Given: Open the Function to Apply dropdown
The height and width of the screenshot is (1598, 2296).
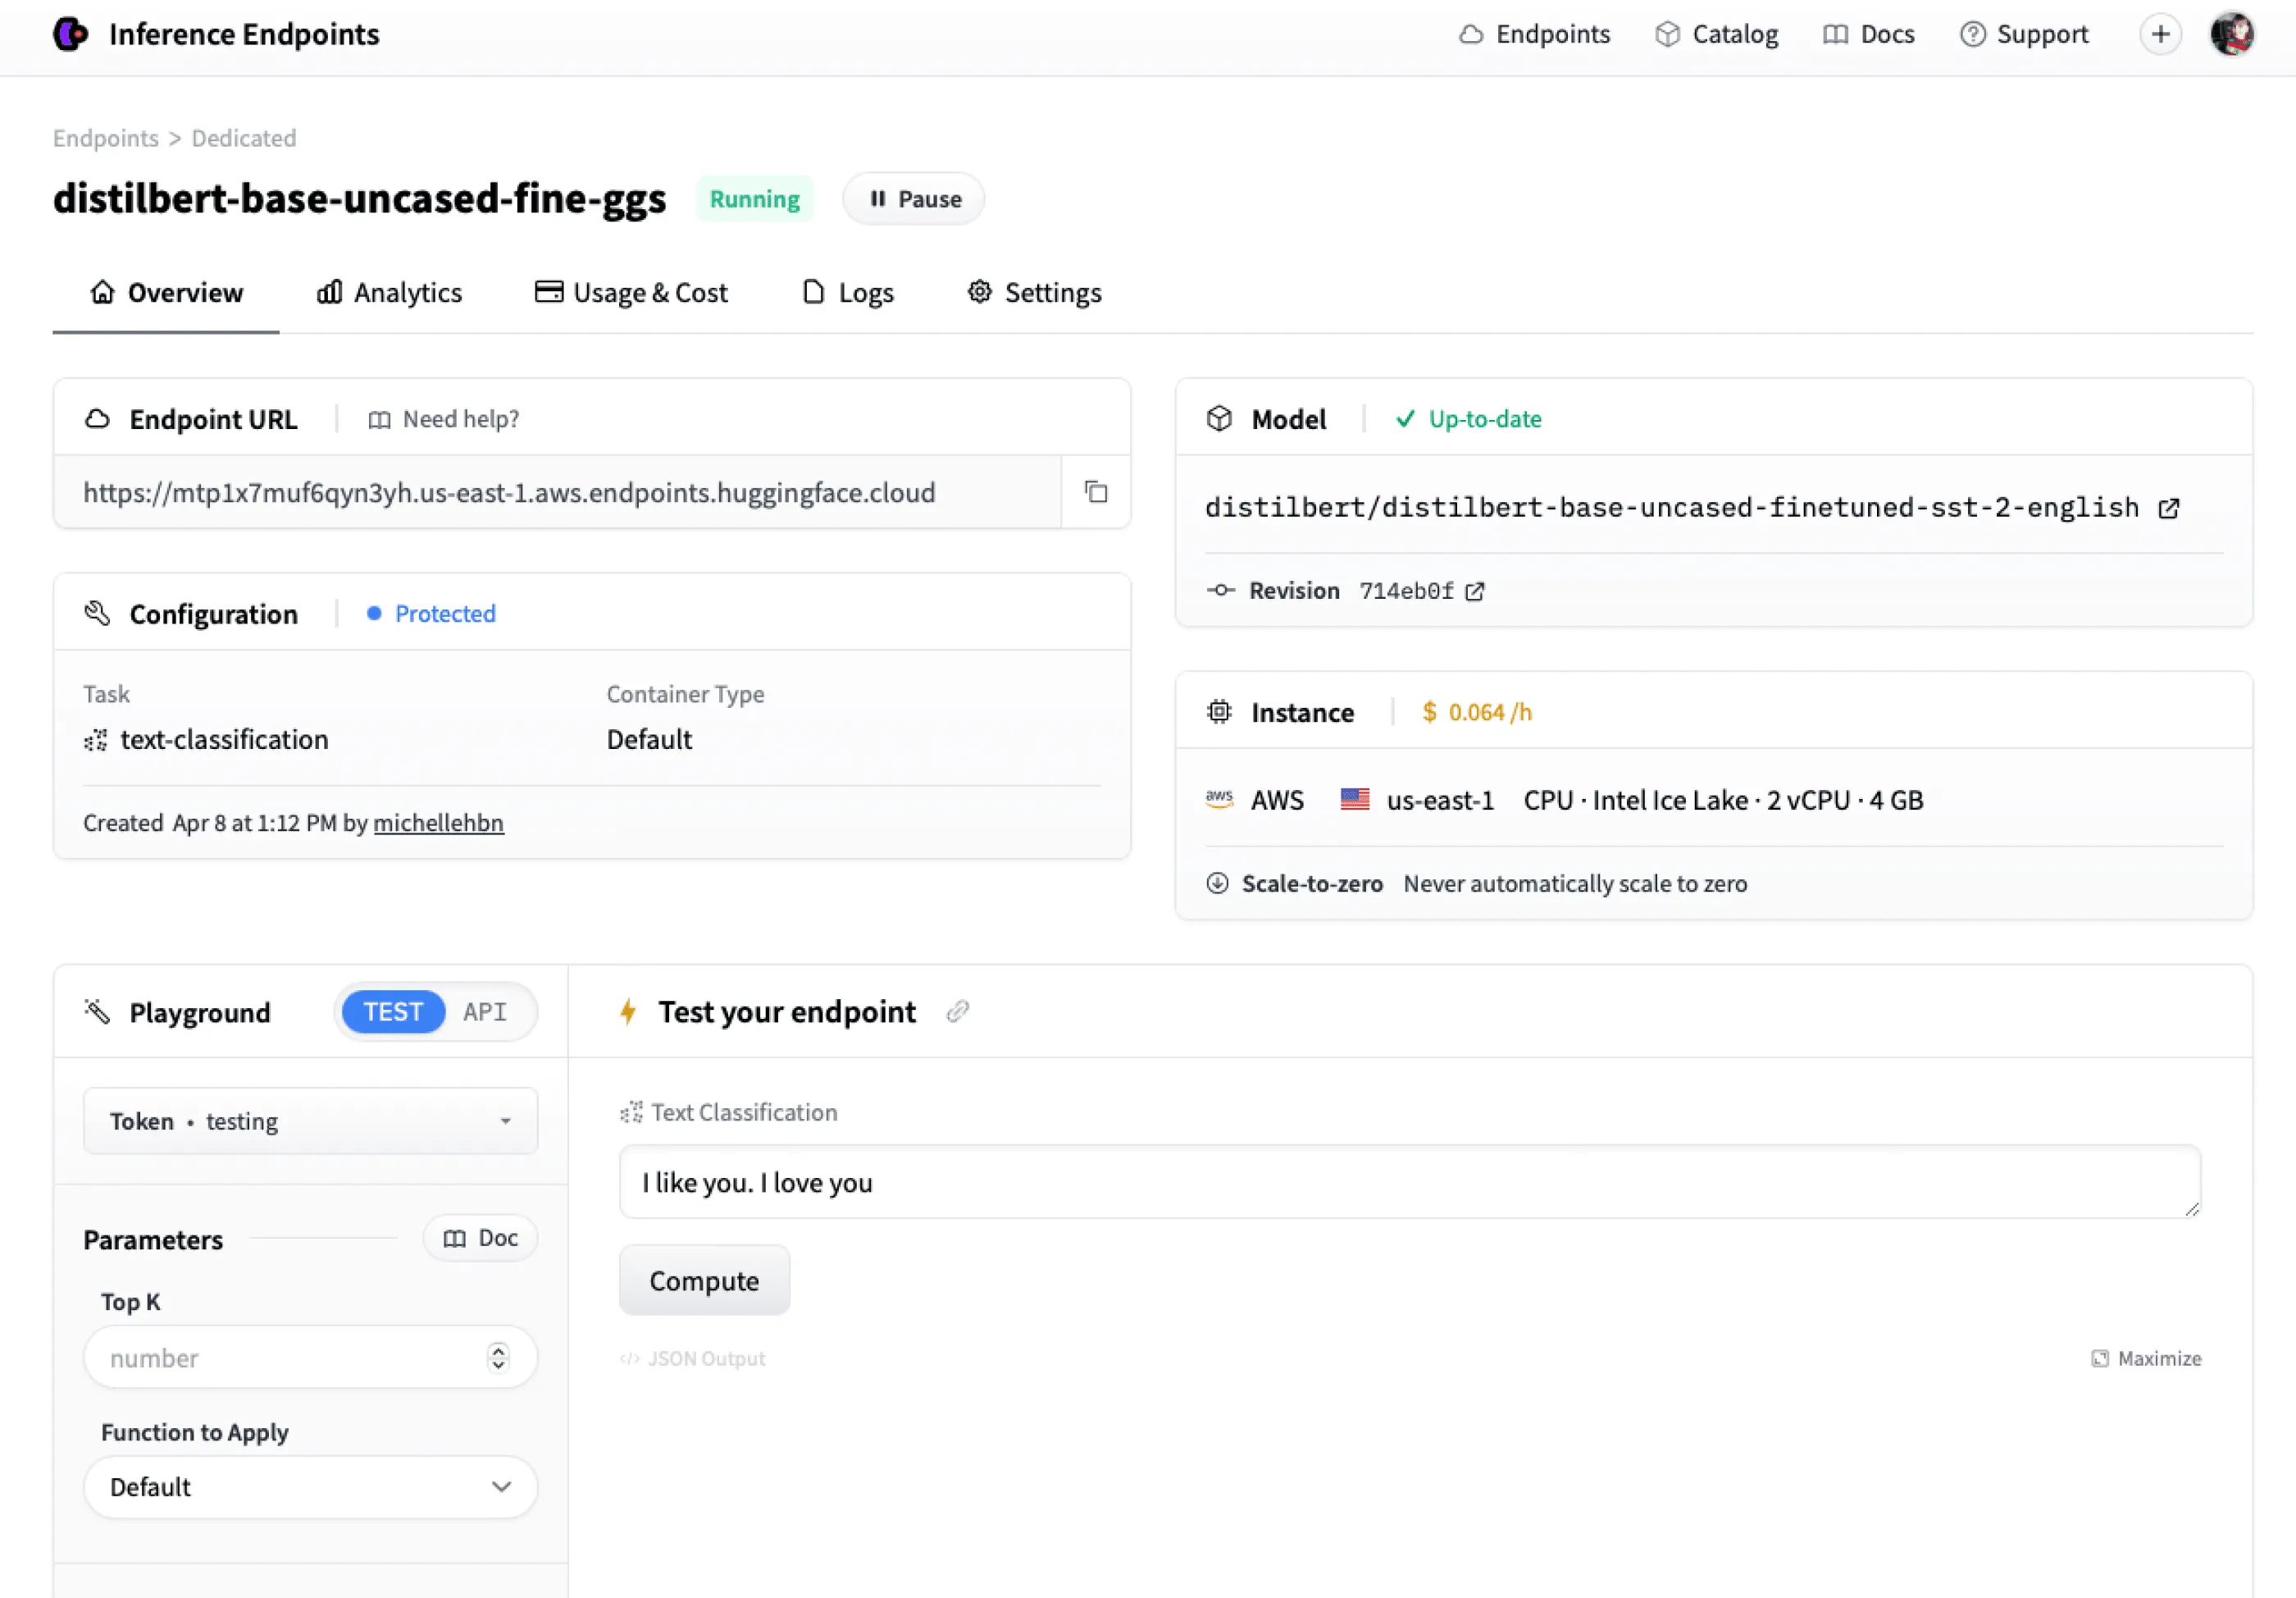Looking at the screenshot, I should point(309,1487).
